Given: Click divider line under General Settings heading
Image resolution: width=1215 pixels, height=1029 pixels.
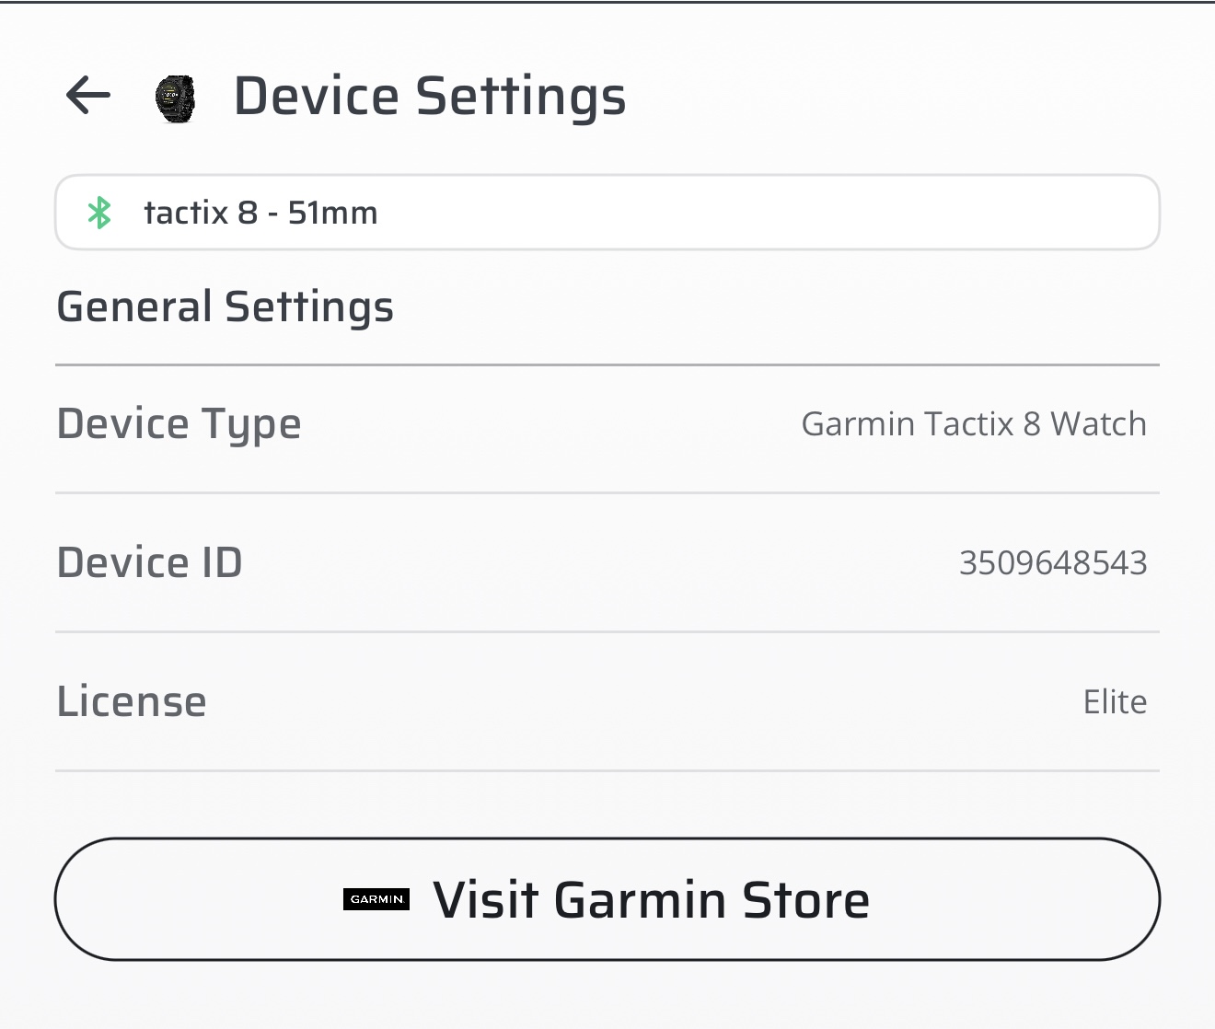Looking at the screenshot, I should pyautogui.click(x=607, y=365).
